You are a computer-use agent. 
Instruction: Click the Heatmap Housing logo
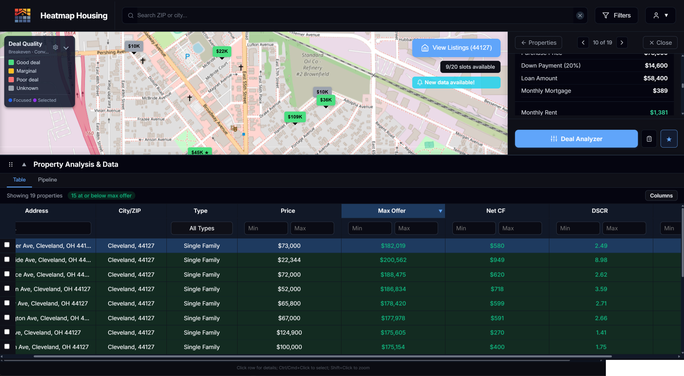[x=22, y=15]
